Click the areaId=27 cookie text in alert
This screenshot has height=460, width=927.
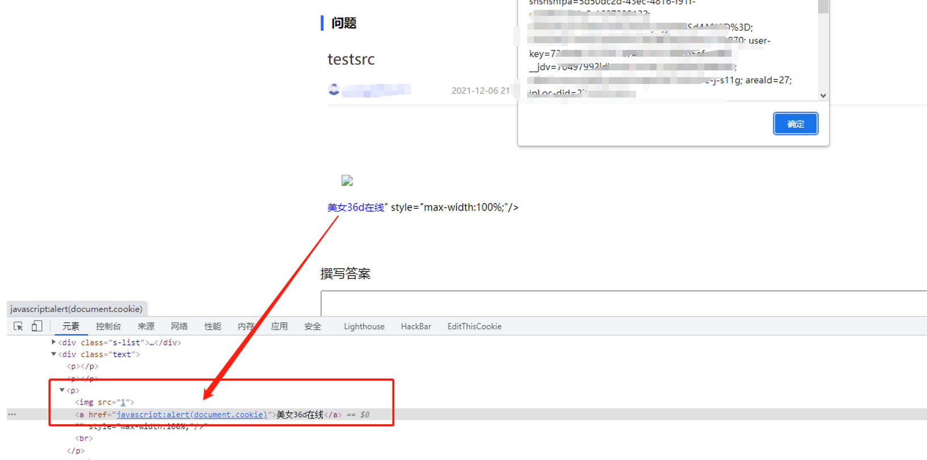pyautogui.click(x=769, y=81)
